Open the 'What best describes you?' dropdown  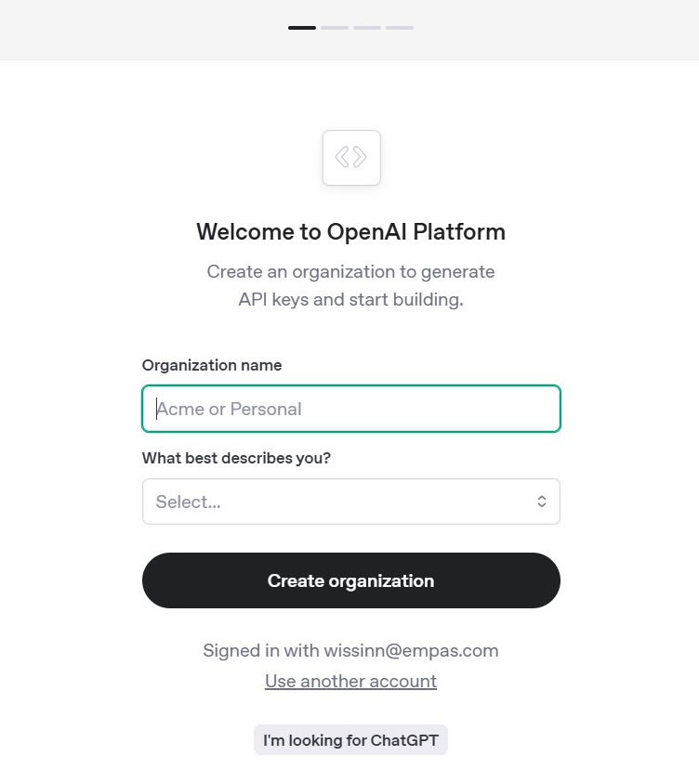[351, 501]
